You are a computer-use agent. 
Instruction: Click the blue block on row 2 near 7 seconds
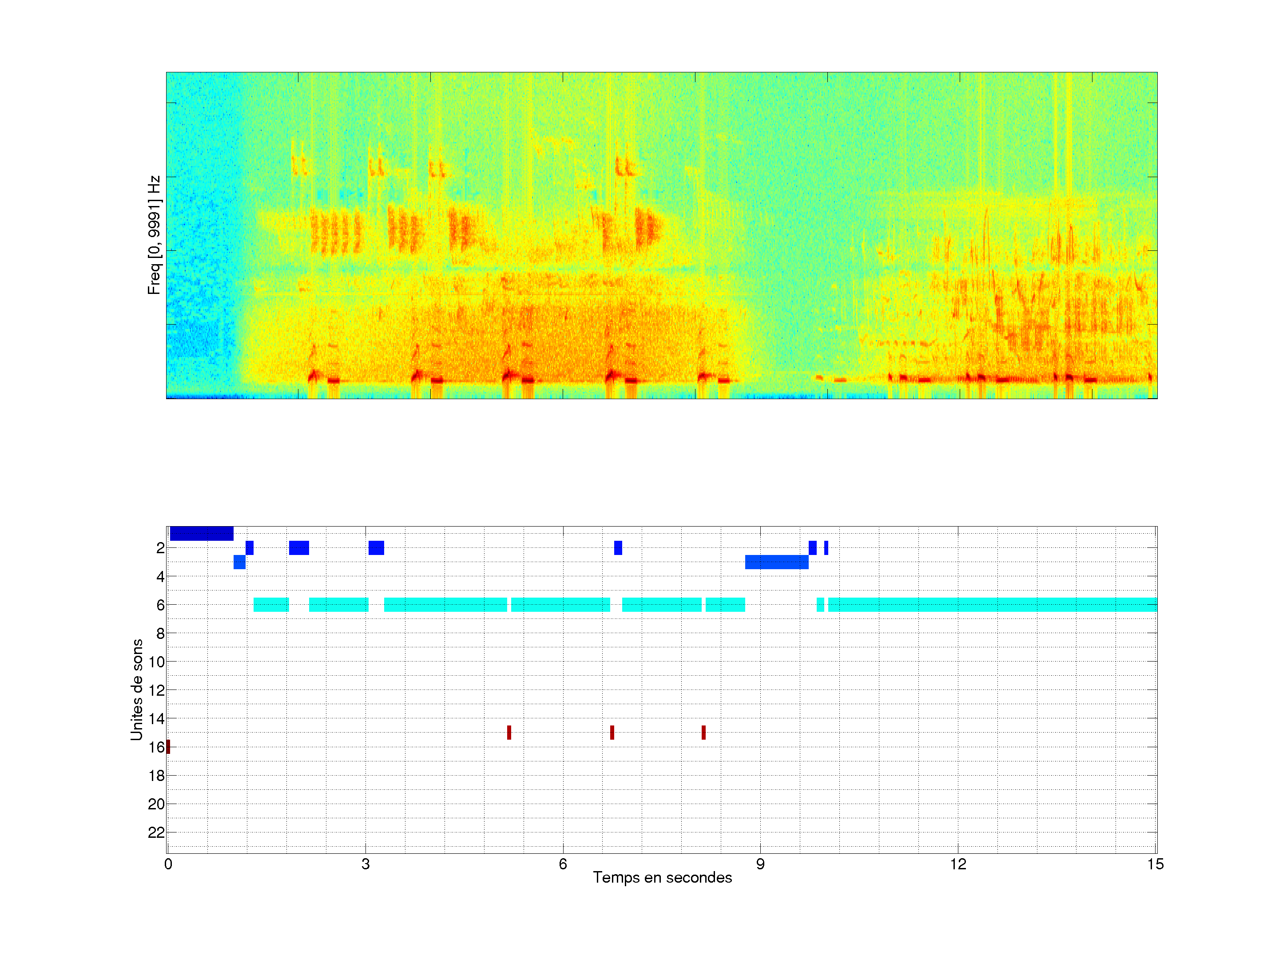click(618, 547)
